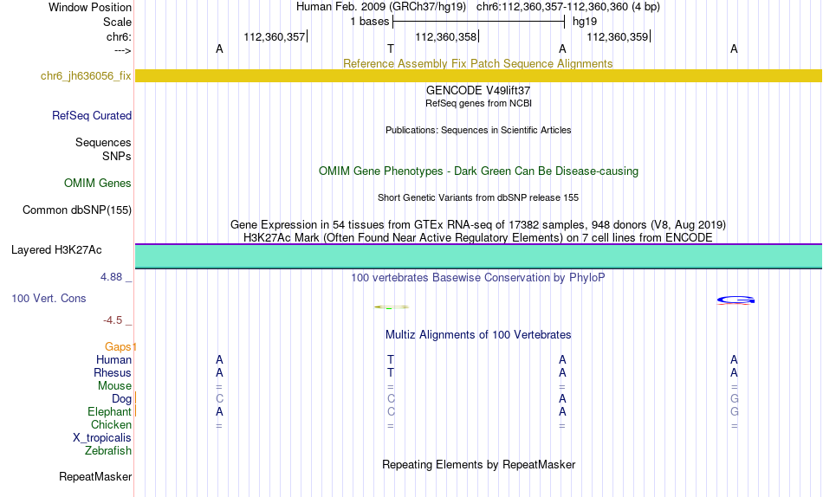The width and height of the screenshot is (823, 497).
Task: Click the RepeatMasker track label
Action: tap(95, 476)
